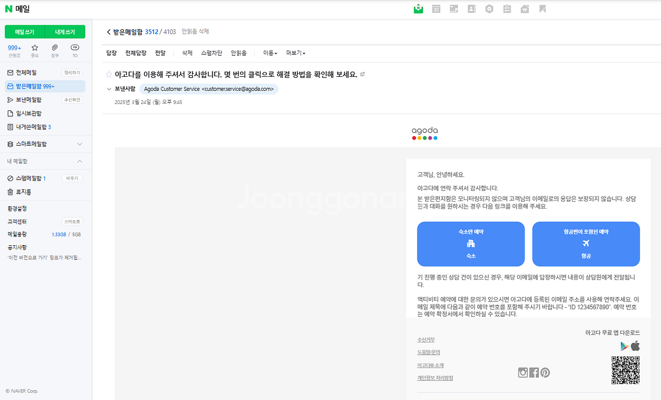Open the checklist Office icon
661x400 pixels.
point(507,9)
